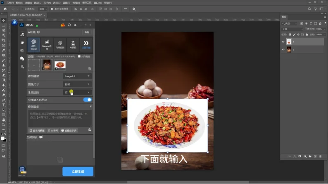Show all functions with double-arrow icon
Viewport: 328px width, 184px height.
86,44
